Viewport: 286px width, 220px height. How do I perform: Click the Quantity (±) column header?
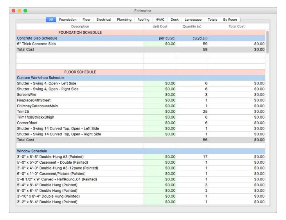pos(192,27)
